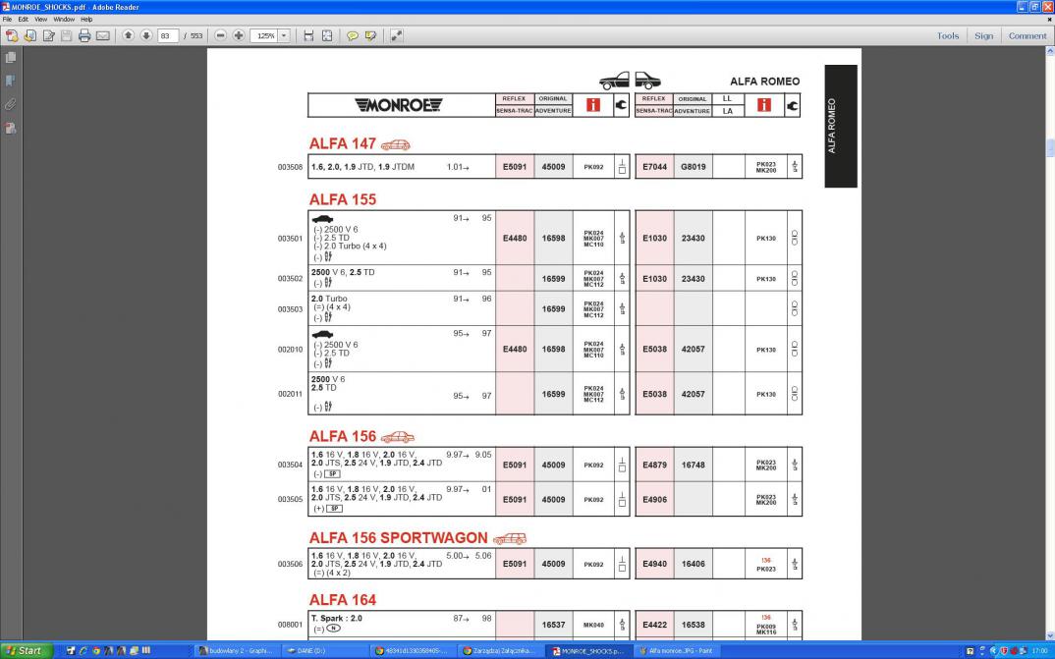Click the system tray clock showing 17:00
The width and height of the screenshot is (1055, 659).
point(1039,651)
